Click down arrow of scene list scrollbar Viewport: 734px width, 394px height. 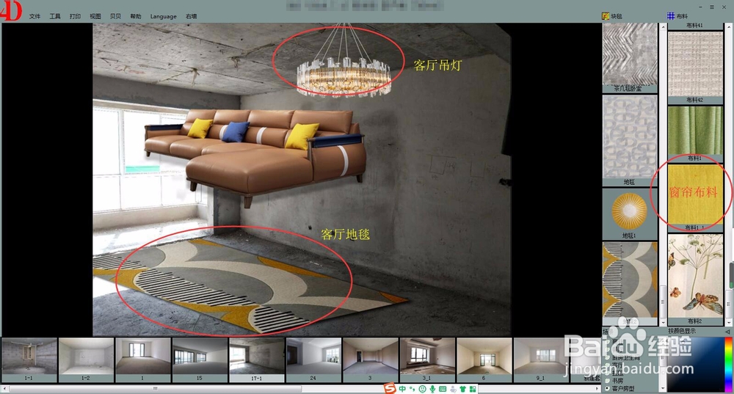point(663,388)
